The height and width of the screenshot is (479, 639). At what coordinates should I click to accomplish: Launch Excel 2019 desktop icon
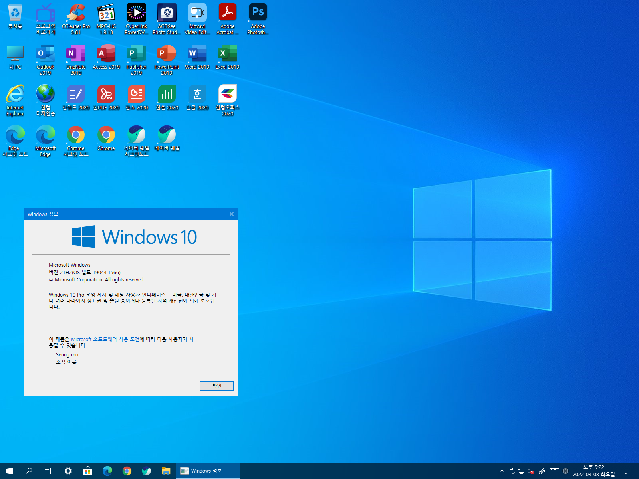(x=228, y=57)
